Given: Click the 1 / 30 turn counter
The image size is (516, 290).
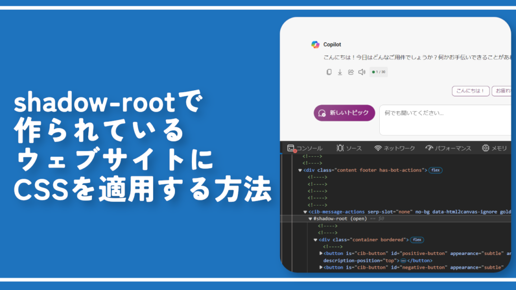Looking at the screenshot, I should [378, 72].
